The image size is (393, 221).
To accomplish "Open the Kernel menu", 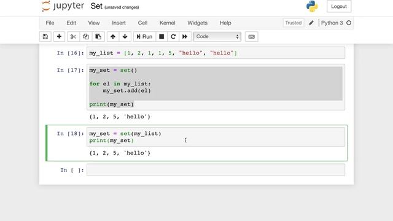I will pyautogui.click(x=168, y=23).
